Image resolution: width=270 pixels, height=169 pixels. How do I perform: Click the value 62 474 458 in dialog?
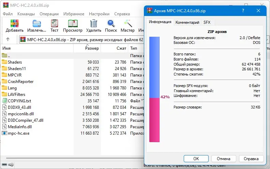point(251,64)
